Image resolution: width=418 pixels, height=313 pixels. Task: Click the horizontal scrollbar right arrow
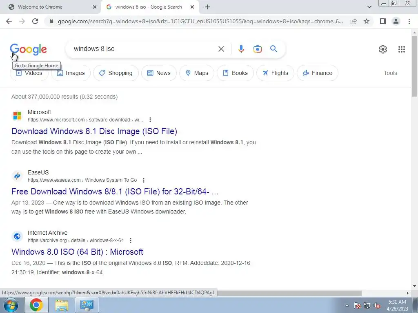408,293
